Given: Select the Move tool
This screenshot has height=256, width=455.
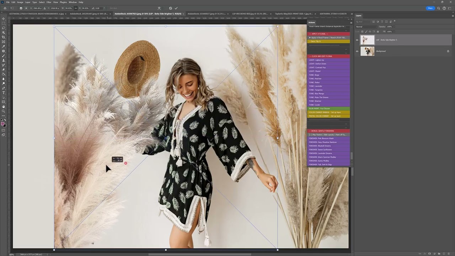Looking at the screenshot, I should tap(4, 18).
